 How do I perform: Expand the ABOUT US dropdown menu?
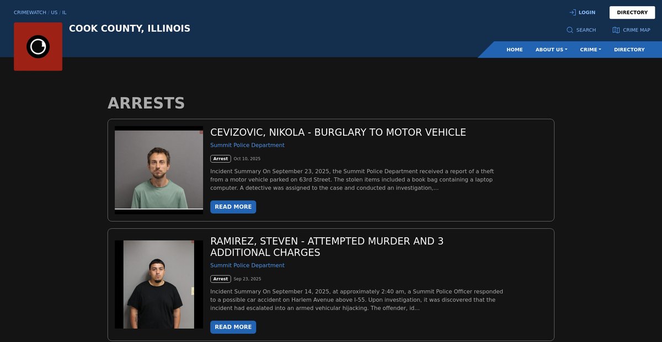(551, 50)
